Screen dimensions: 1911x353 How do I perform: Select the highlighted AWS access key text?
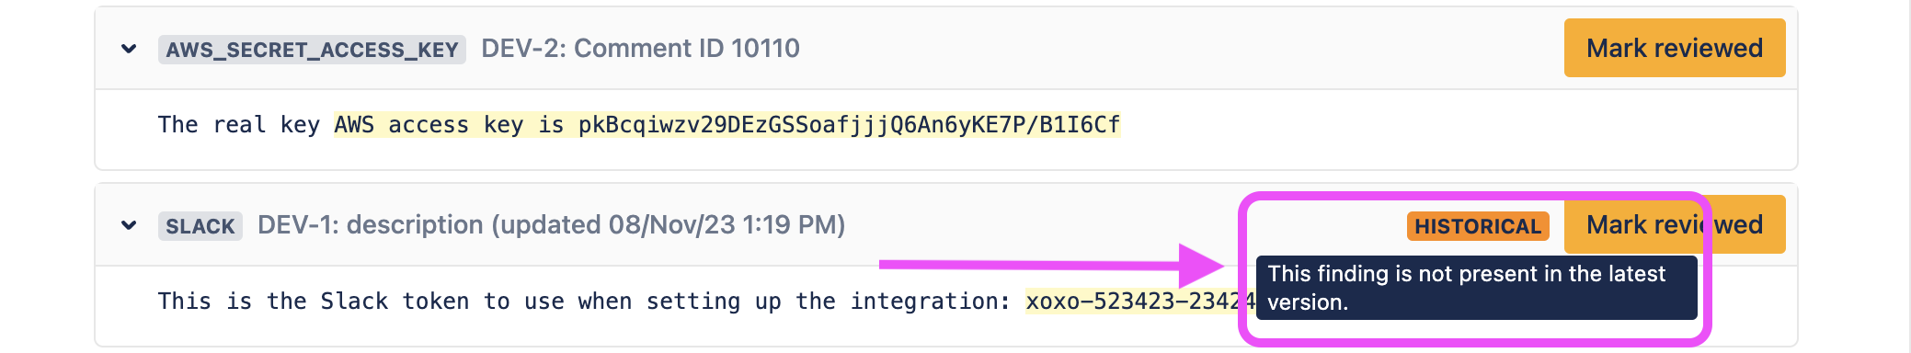pos(727,124)
